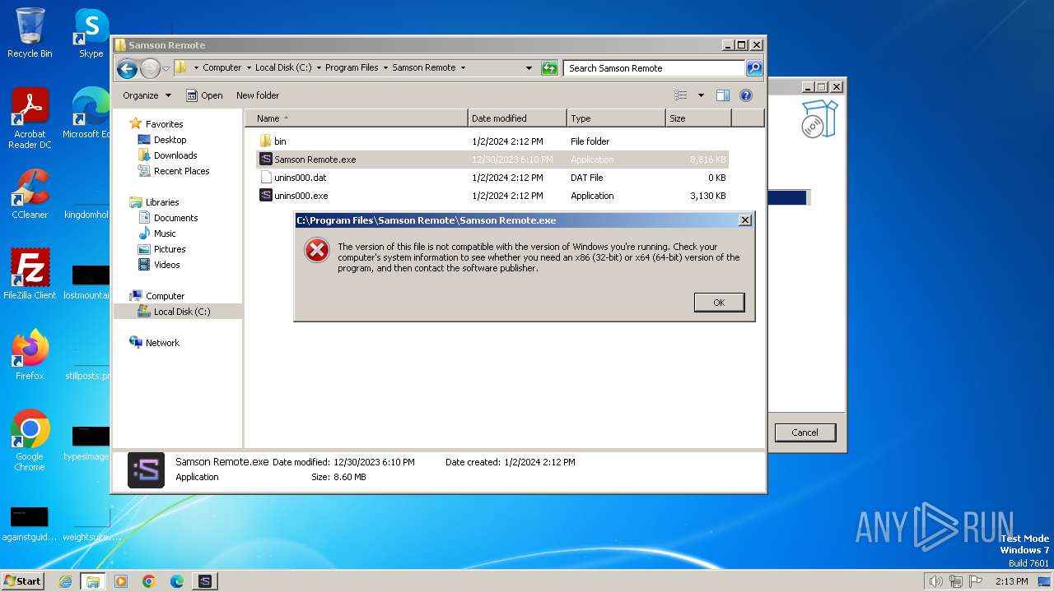Open the recent pages dropdown arrow

pos(166,68)
